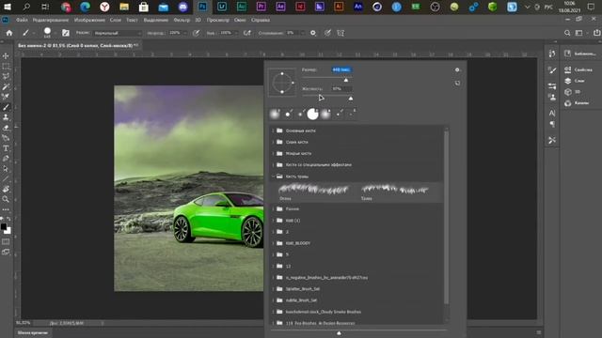602x338 pixels.
Task: Open the brush preset picker dropdown arrow
Action: click(55, 34)
